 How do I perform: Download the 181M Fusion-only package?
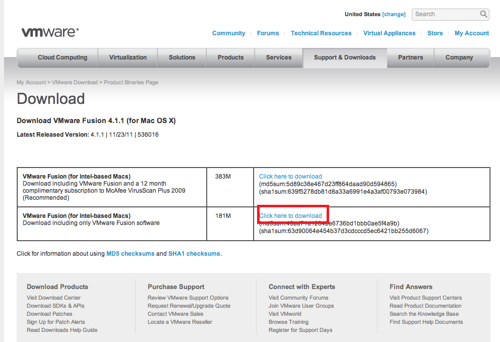290,216
